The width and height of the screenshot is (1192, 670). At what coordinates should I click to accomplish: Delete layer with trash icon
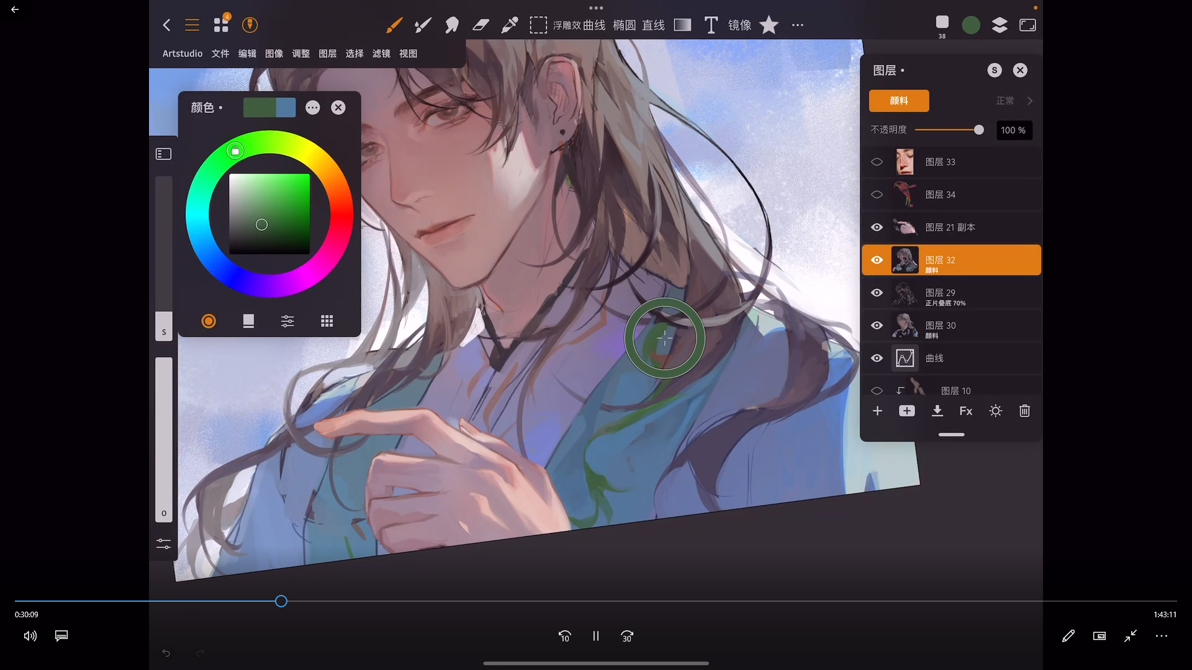[x=1024, y=411]
